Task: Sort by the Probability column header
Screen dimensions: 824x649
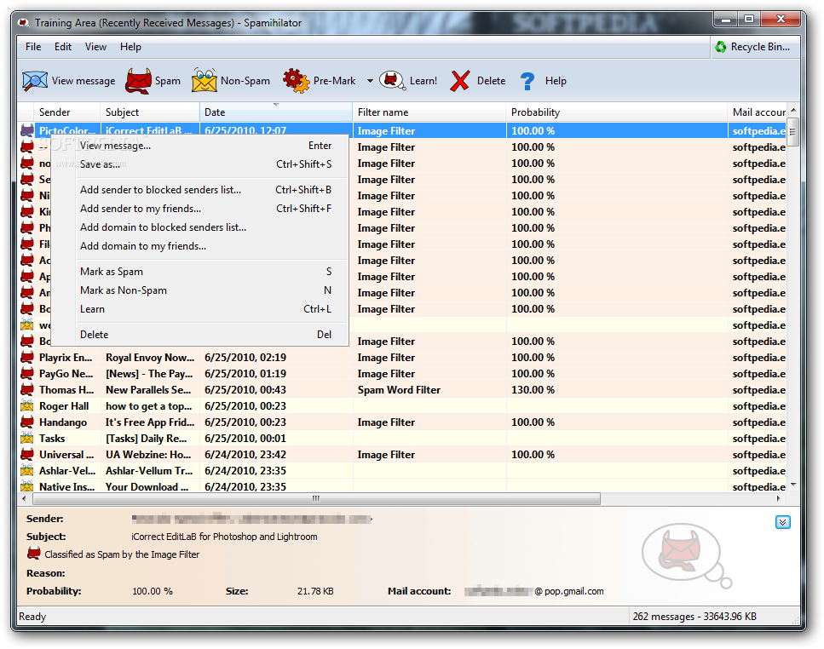Action: pos(617,112)
